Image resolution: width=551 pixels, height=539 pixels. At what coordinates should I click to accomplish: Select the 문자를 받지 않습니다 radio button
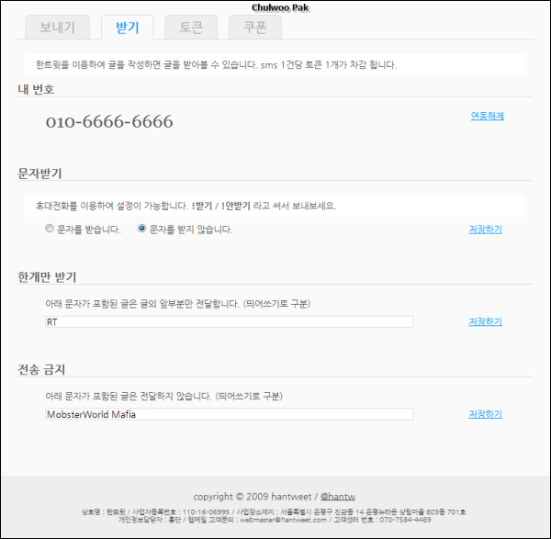coord(142,229)
